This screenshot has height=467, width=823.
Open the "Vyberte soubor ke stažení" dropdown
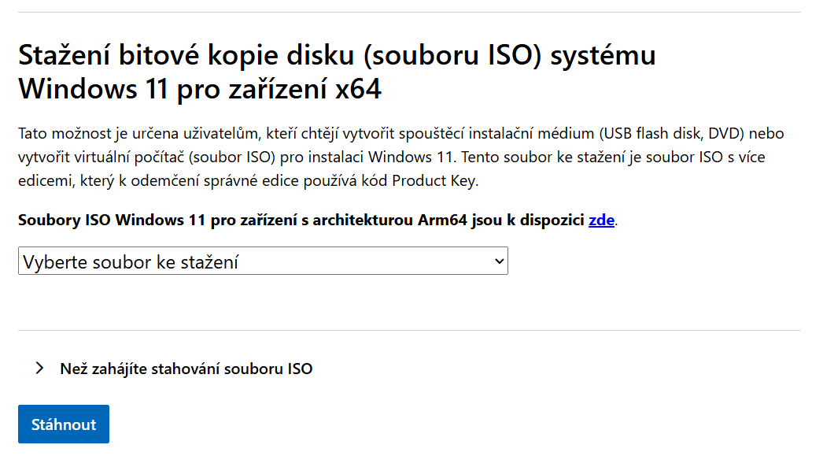[x=263, y=261]
